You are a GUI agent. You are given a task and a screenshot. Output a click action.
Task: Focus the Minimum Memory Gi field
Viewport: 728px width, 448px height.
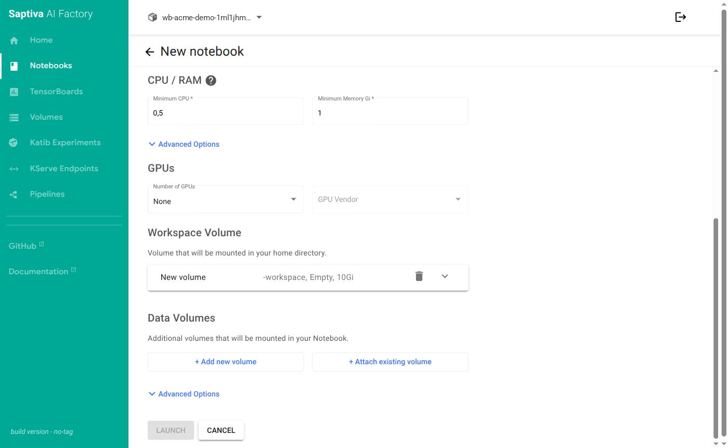pos(390,111)
